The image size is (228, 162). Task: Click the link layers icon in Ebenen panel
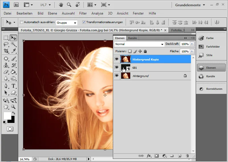pyautogui.click(x=141, y=156)
